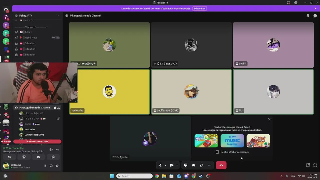Toggle microphone mute in call controls
320x180 pixels.
(x=160, y=165)
